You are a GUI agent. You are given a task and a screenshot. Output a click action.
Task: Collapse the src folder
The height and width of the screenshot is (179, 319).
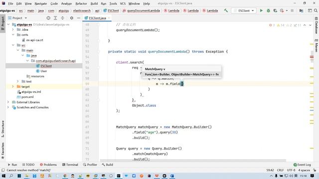(13, 45)
